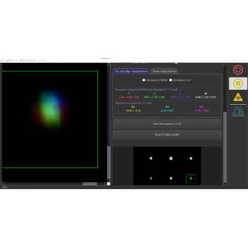Click the beam view vertical scrollbar thumb
The height and width of the screenshot is (248, 248).
(108, 162)
